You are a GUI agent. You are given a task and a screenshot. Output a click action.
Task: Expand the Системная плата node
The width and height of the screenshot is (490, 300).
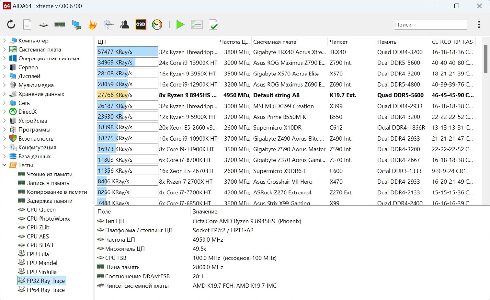(x=4, y=49)
